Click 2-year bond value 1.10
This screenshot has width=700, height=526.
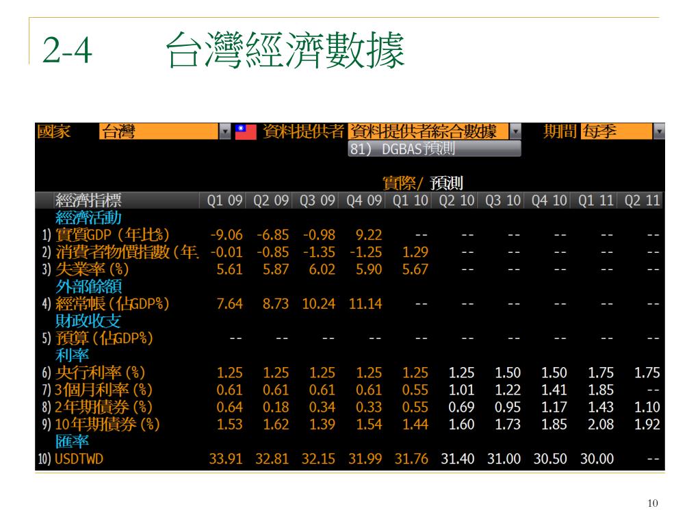coord(647,407)
